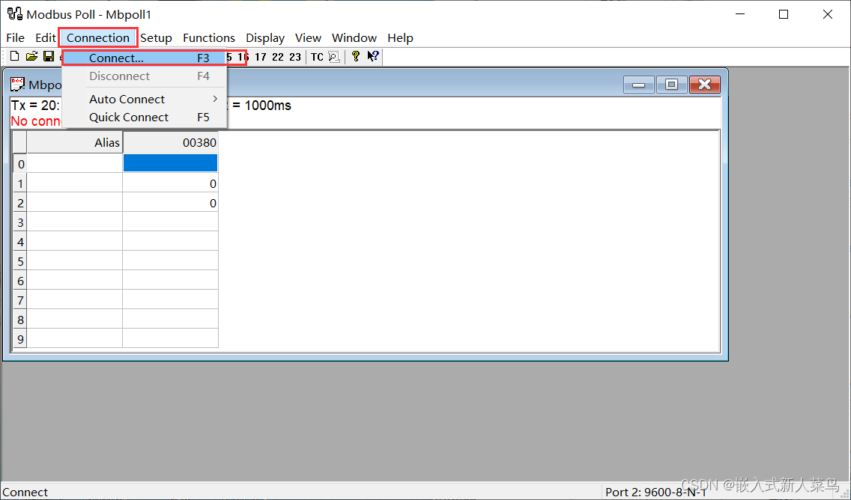Screen dimensions: 851x500
Task: Click the 1000ms scan rate text
Action: [267, 106]
